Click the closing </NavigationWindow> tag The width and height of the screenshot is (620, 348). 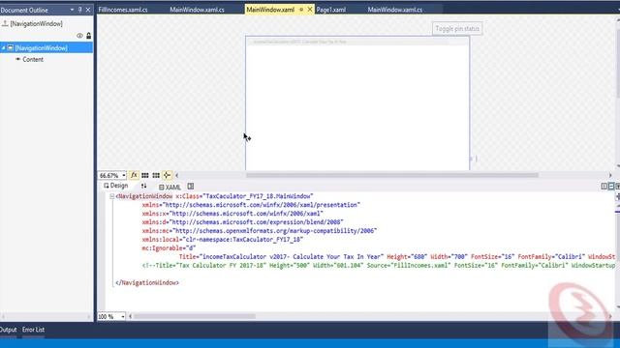coord(147,283)
